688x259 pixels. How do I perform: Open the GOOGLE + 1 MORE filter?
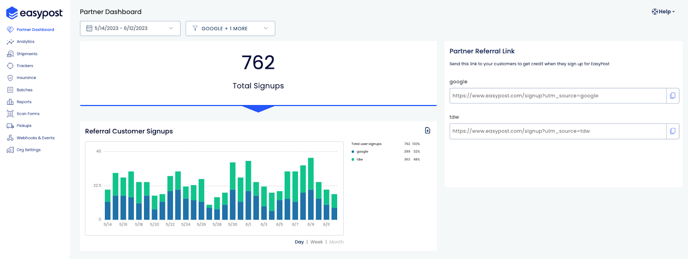tap(230, 28)
